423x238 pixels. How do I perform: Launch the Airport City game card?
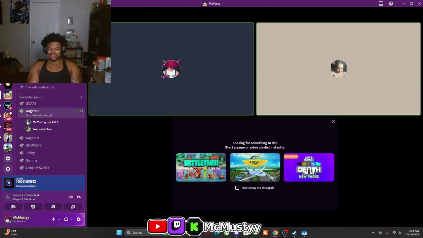pyautogui.click(x=255, y=167)
